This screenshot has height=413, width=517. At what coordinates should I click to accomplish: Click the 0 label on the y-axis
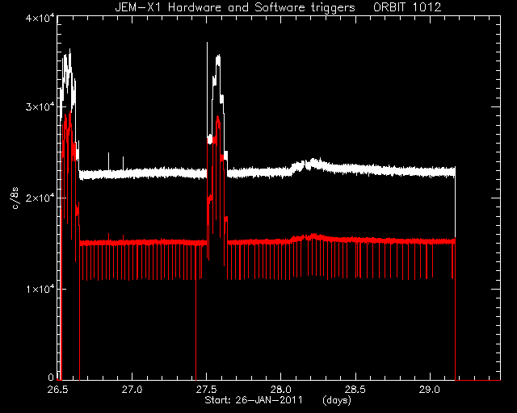coord(50,377)
